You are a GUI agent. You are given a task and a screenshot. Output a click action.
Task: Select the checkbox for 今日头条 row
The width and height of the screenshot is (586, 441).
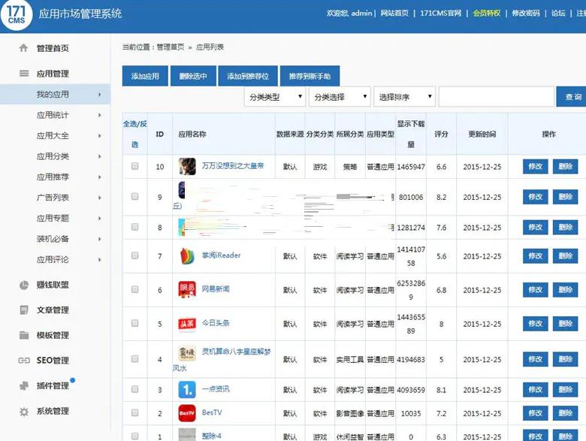coord(135,323)
